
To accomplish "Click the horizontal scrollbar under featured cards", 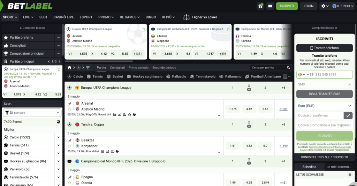I will [x=99, y=61].
